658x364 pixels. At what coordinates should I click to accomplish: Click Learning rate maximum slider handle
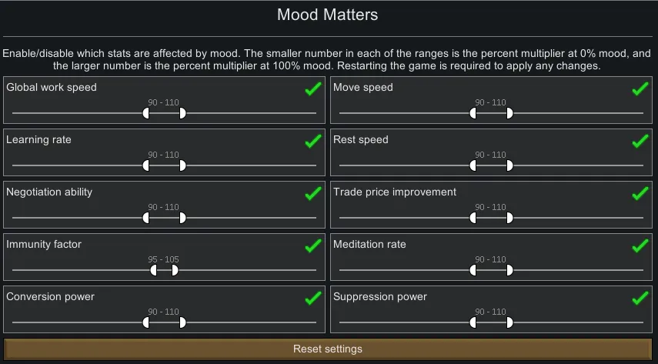point(182,165)
